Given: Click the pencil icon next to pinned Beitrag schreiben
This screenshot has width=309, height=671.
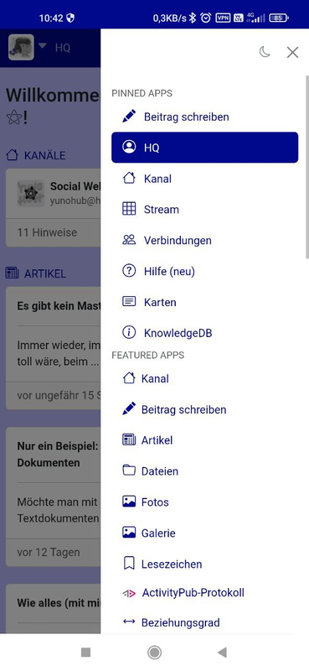Looking at the screenshot, I should click(129, 117).
